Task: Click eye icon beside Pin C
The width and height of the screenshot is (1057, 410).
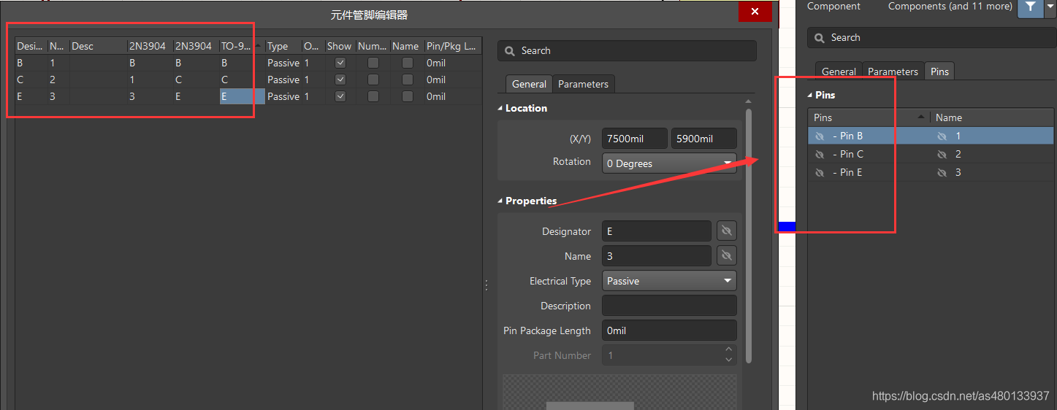Action: pyautogui.click(x=820, y=155)
